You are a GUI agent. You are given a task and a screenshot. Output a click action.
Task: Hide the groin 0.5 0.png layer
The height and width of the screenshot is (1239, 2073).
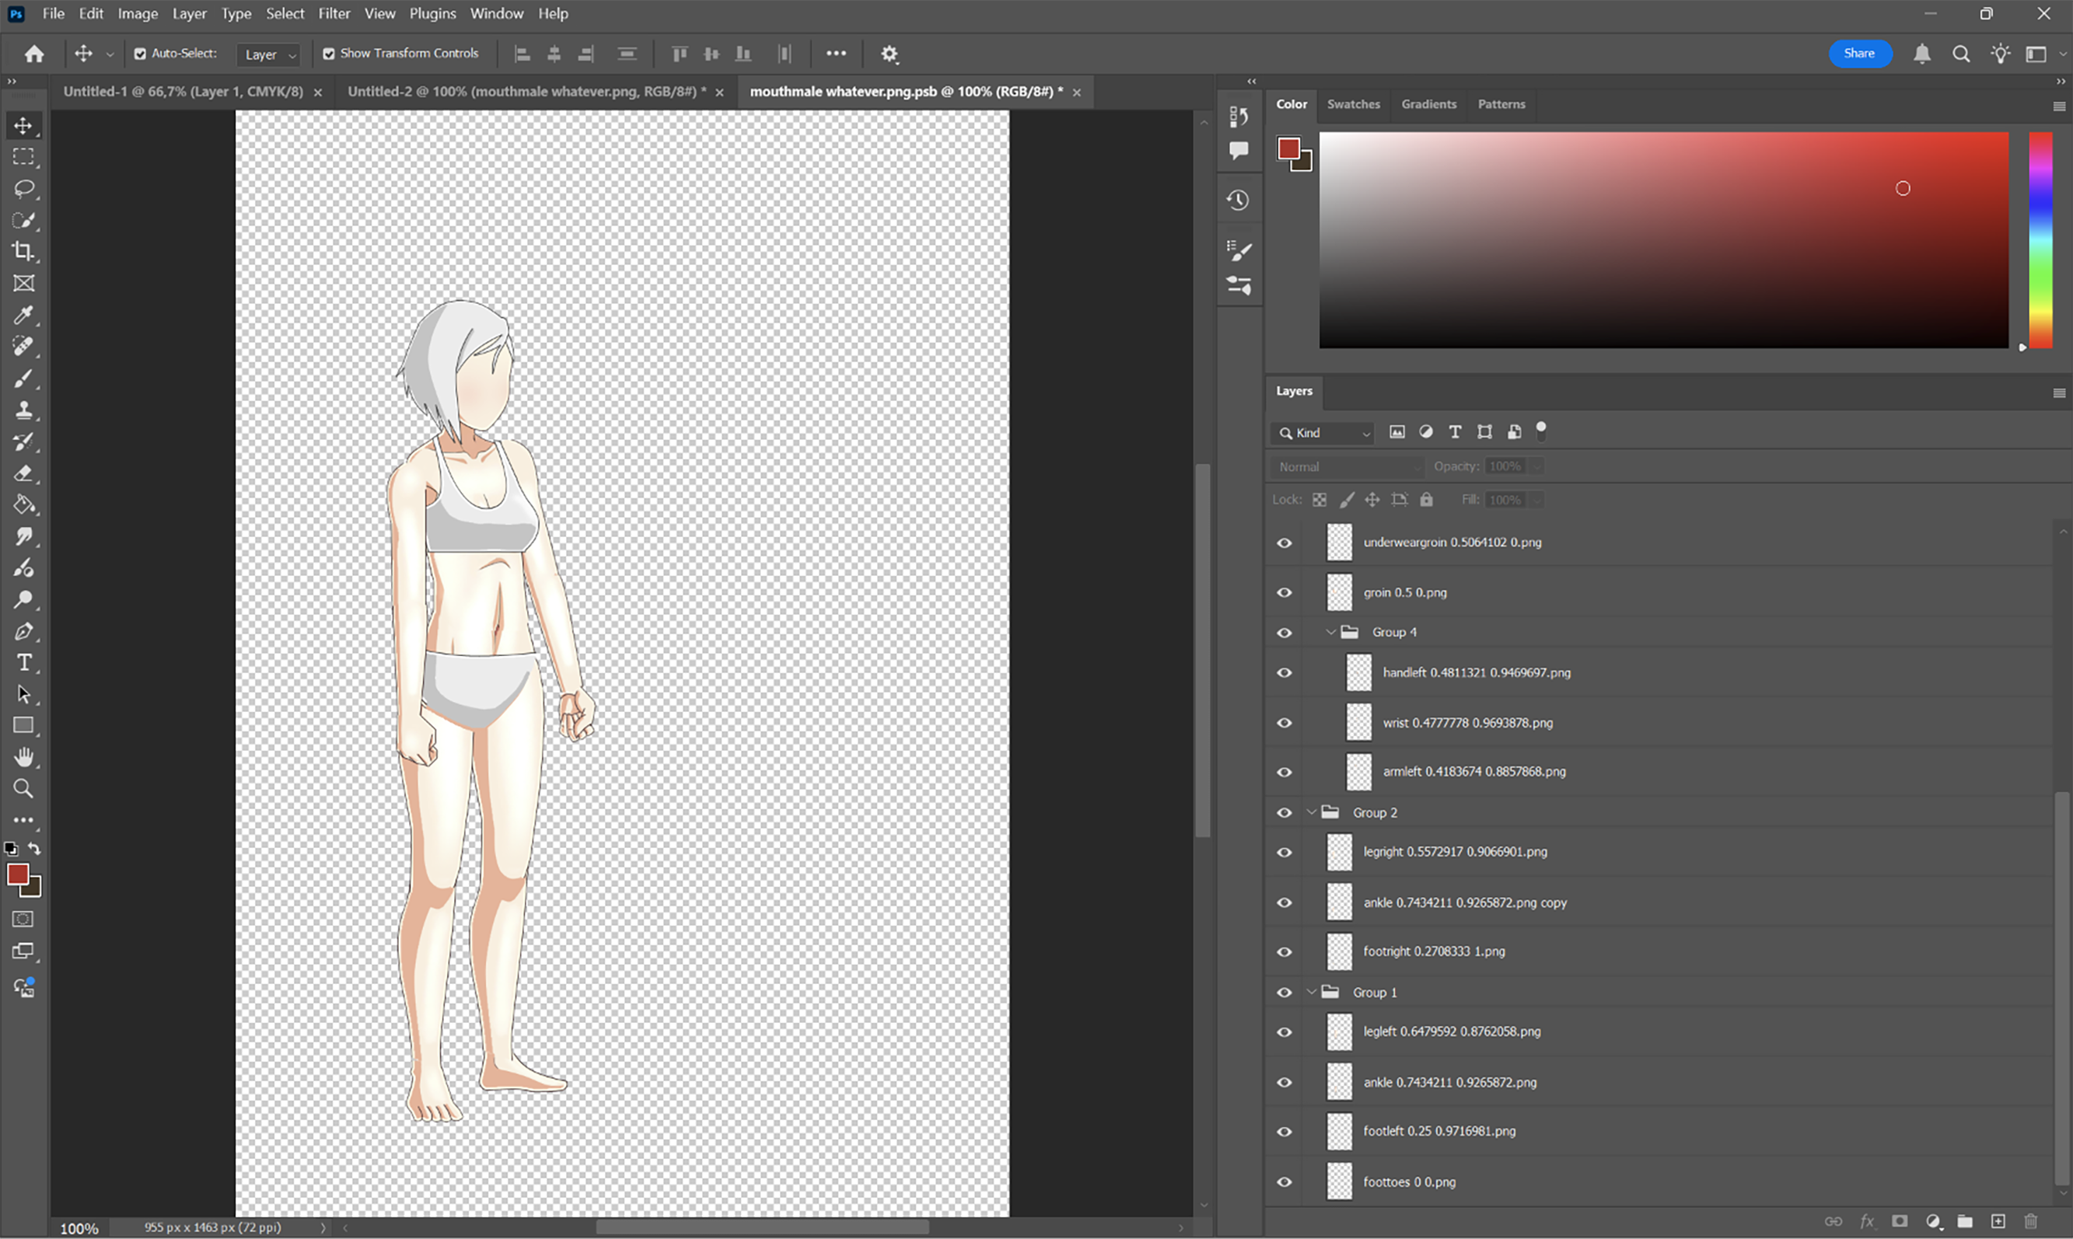[1285, 593]
